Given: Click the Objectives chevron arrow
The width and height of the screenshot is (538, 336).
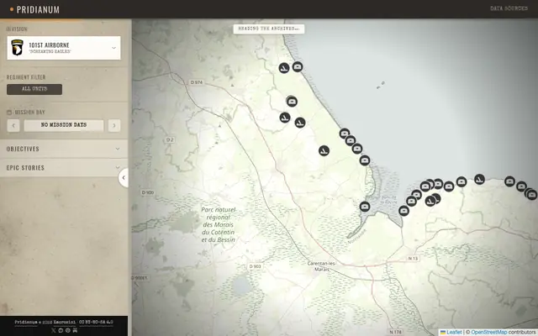Looking at the screenshot, I should 118,149.
